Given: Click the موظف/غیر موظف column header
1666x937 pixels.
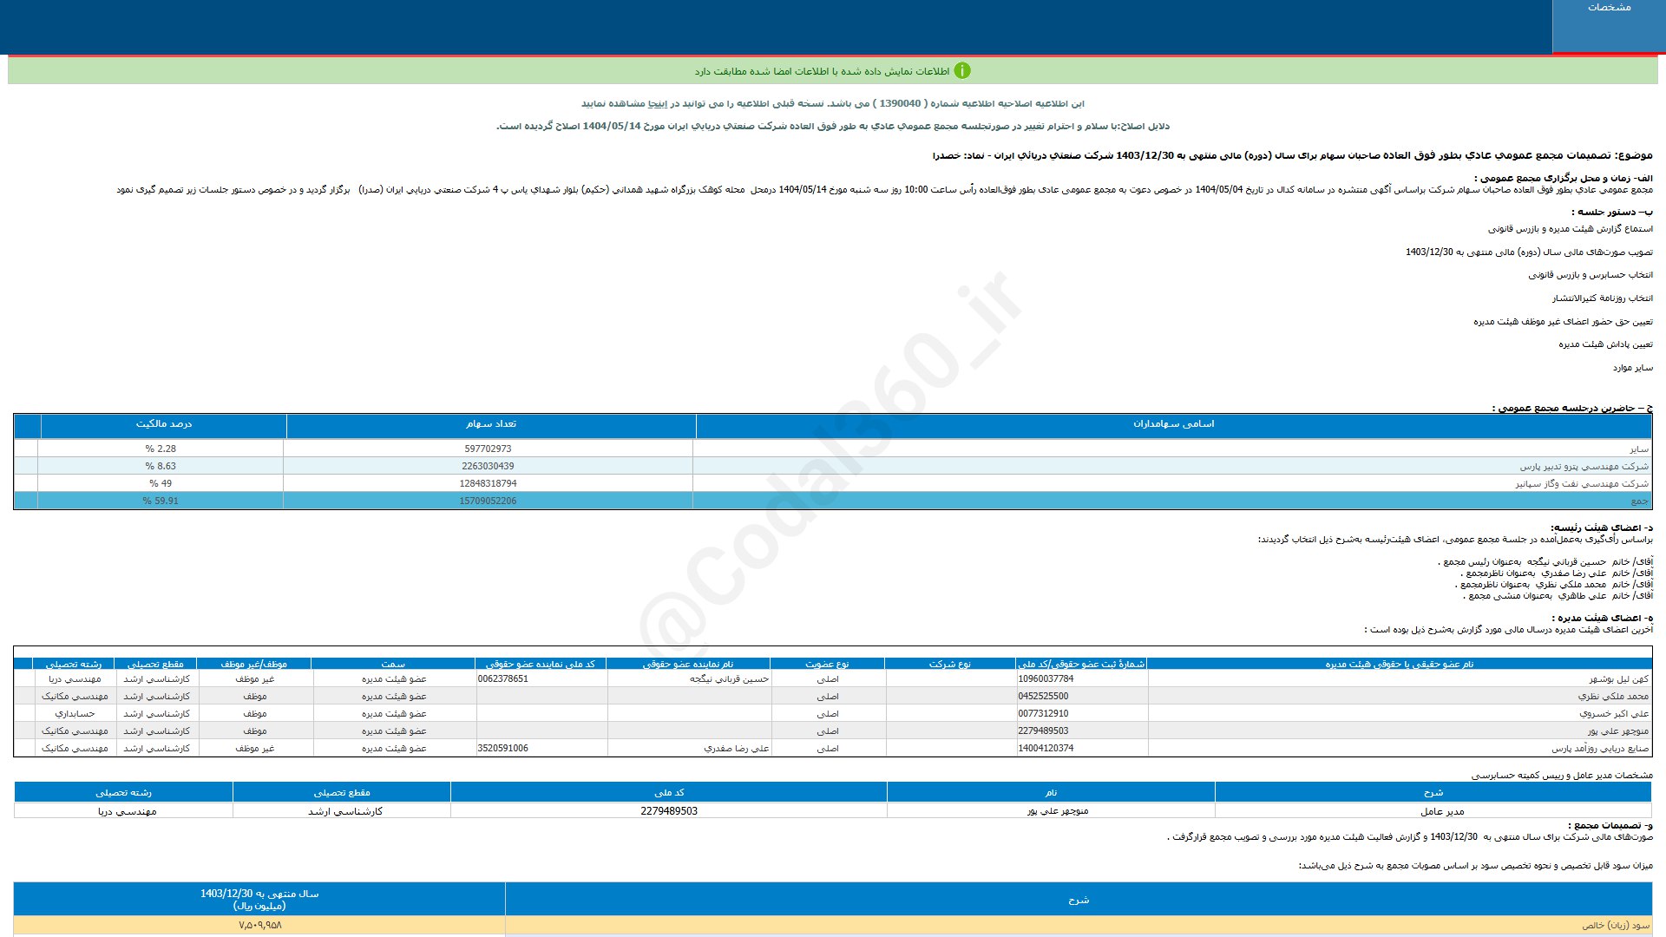Looking at the screenshot, I should [x=254, y=664].
